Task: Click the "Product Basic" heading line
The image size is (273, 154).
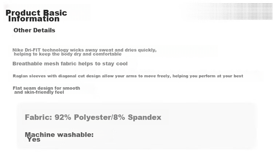Action: click(36, 13)
